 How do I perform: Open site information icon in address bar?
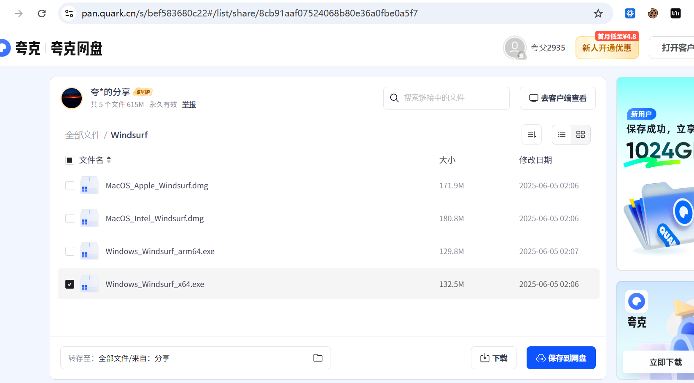69,13
